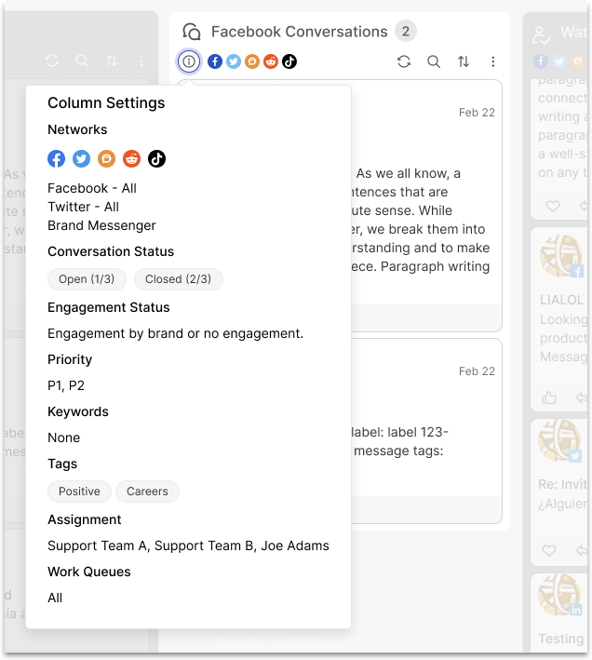Click the Conversation Status heading

111,251
